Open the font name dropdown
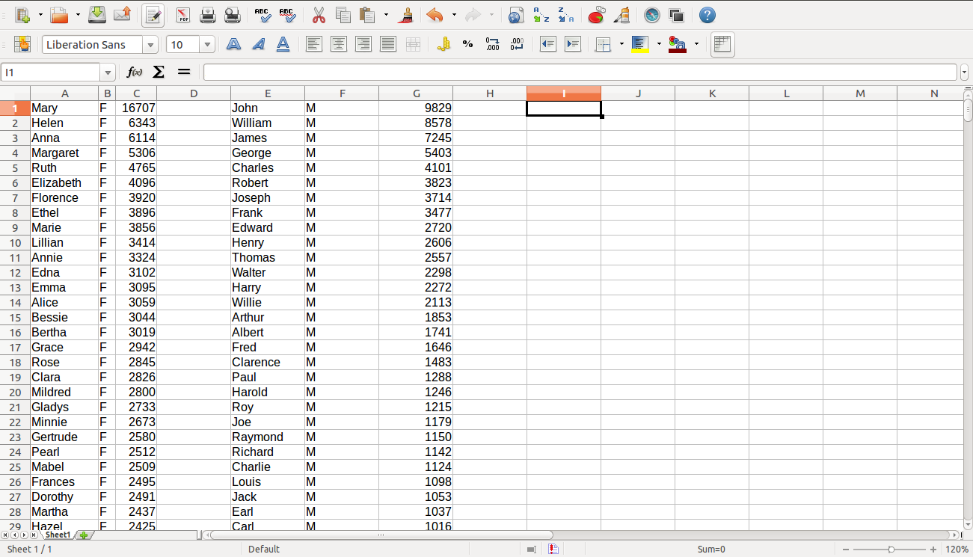The width and height of the screenshot is (973, 557). (151, 45)
